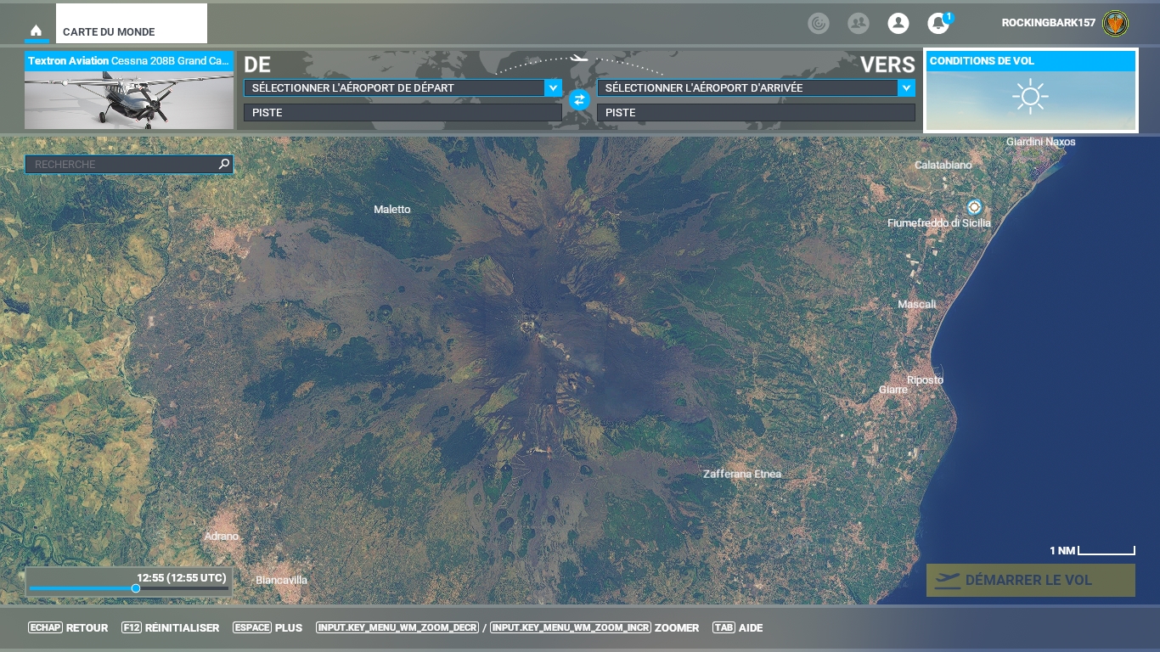Start the flight with Démarrer le vol
This screenshot has width=1160, height=652.
pos(1031,580)
